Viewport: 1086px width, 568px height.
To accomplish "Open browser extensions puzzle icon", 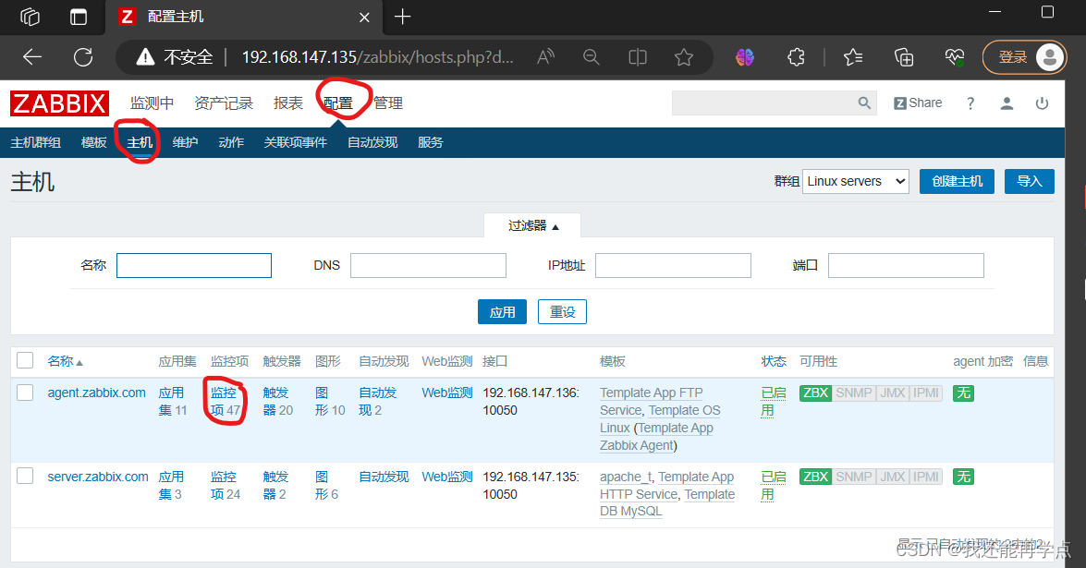I will (x=797, y=57).
